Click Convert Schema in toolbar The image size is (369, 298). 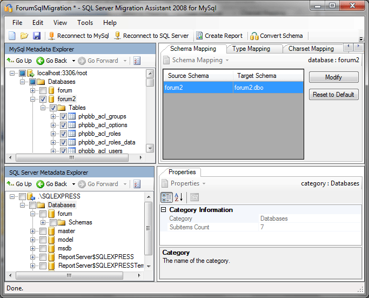(277, 36)
